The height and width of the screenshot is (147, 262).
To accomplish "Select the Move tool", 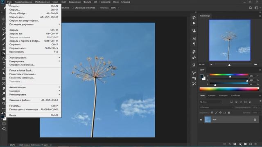I will tap(4, 19).
